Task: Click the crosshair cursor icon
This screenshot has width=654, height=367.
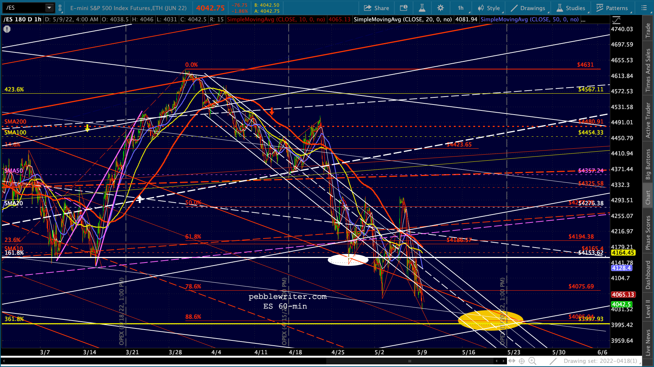Action: 522,361
